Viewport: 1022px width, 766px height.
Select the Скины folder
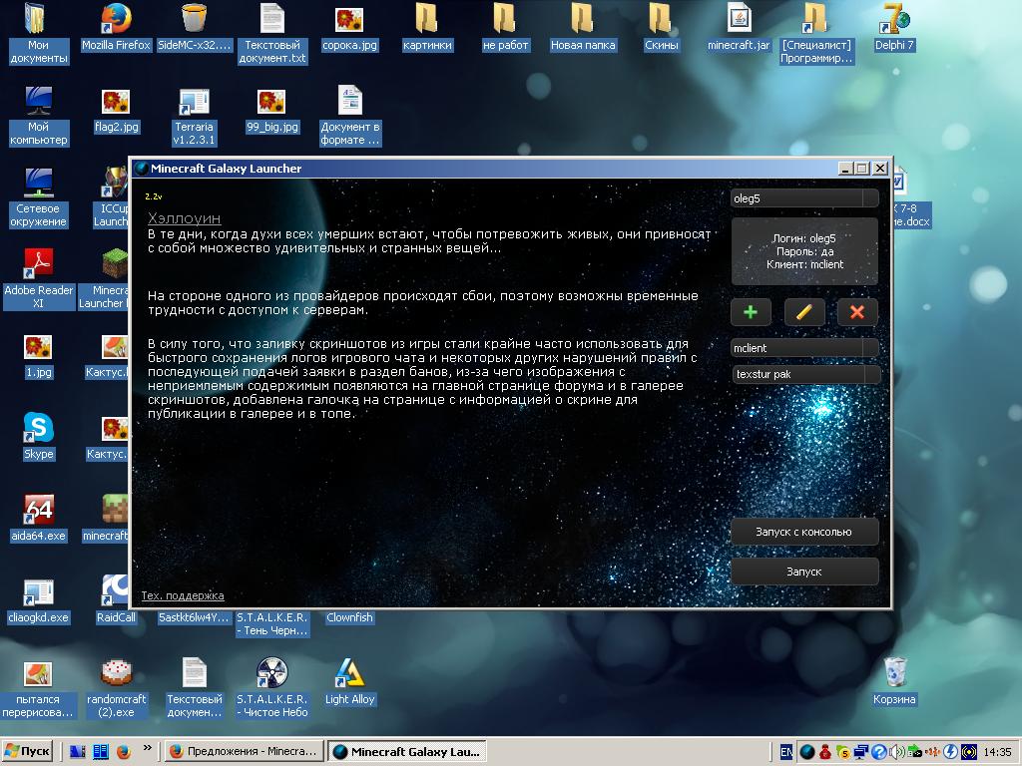coord(661,28)
